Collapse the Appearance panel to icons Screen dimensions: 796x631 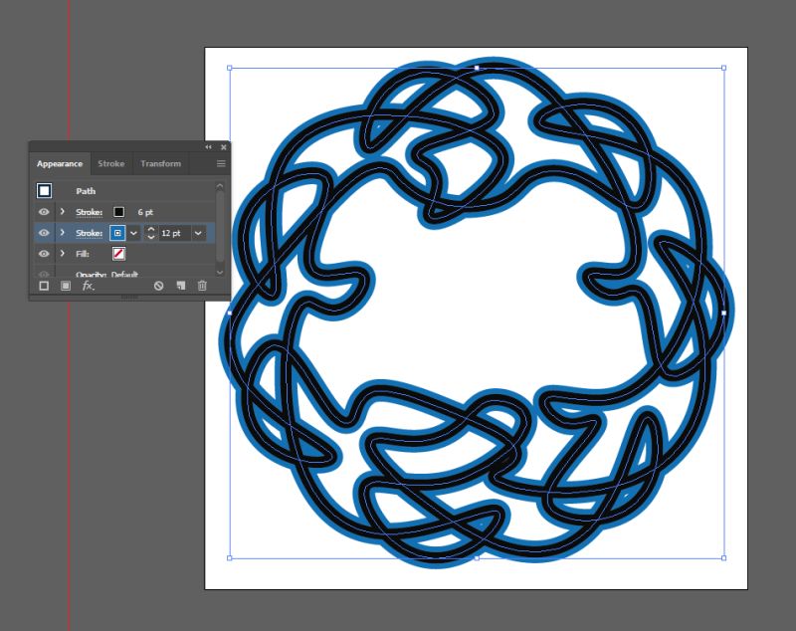(207, 145)
